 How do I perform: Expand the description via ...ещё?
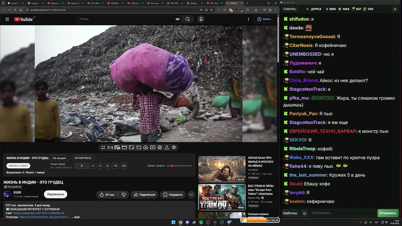click(x=76, y=217)
